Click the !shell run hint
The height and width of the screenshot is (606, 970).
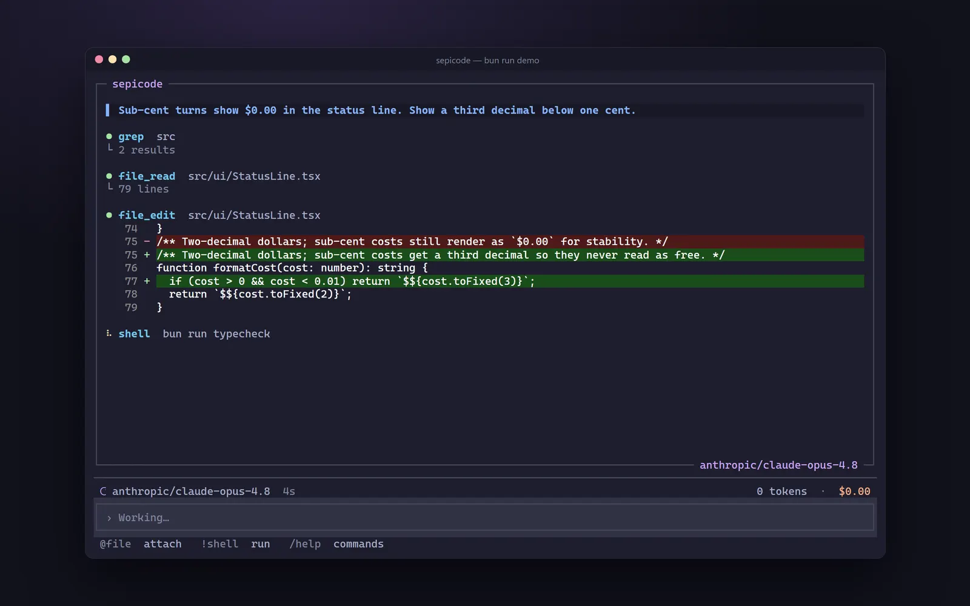coord(236,544)
